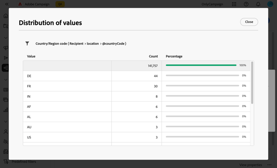Open the paper-plane Deliveries icon in the sidebar
Screen dimensions: 277x168
[6, 58]
